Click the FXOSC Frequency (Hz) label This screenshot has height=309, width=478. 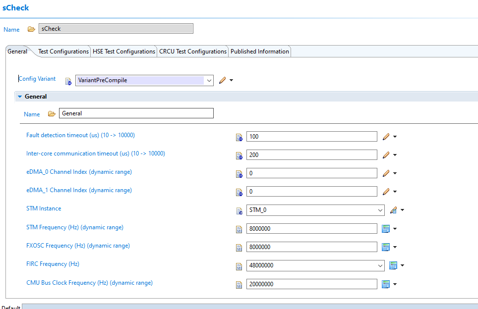click(x=78, y=246)
